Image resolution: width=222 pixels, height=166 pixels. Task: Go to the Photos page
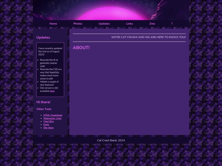pyautogui.click(x=78, y=24)
